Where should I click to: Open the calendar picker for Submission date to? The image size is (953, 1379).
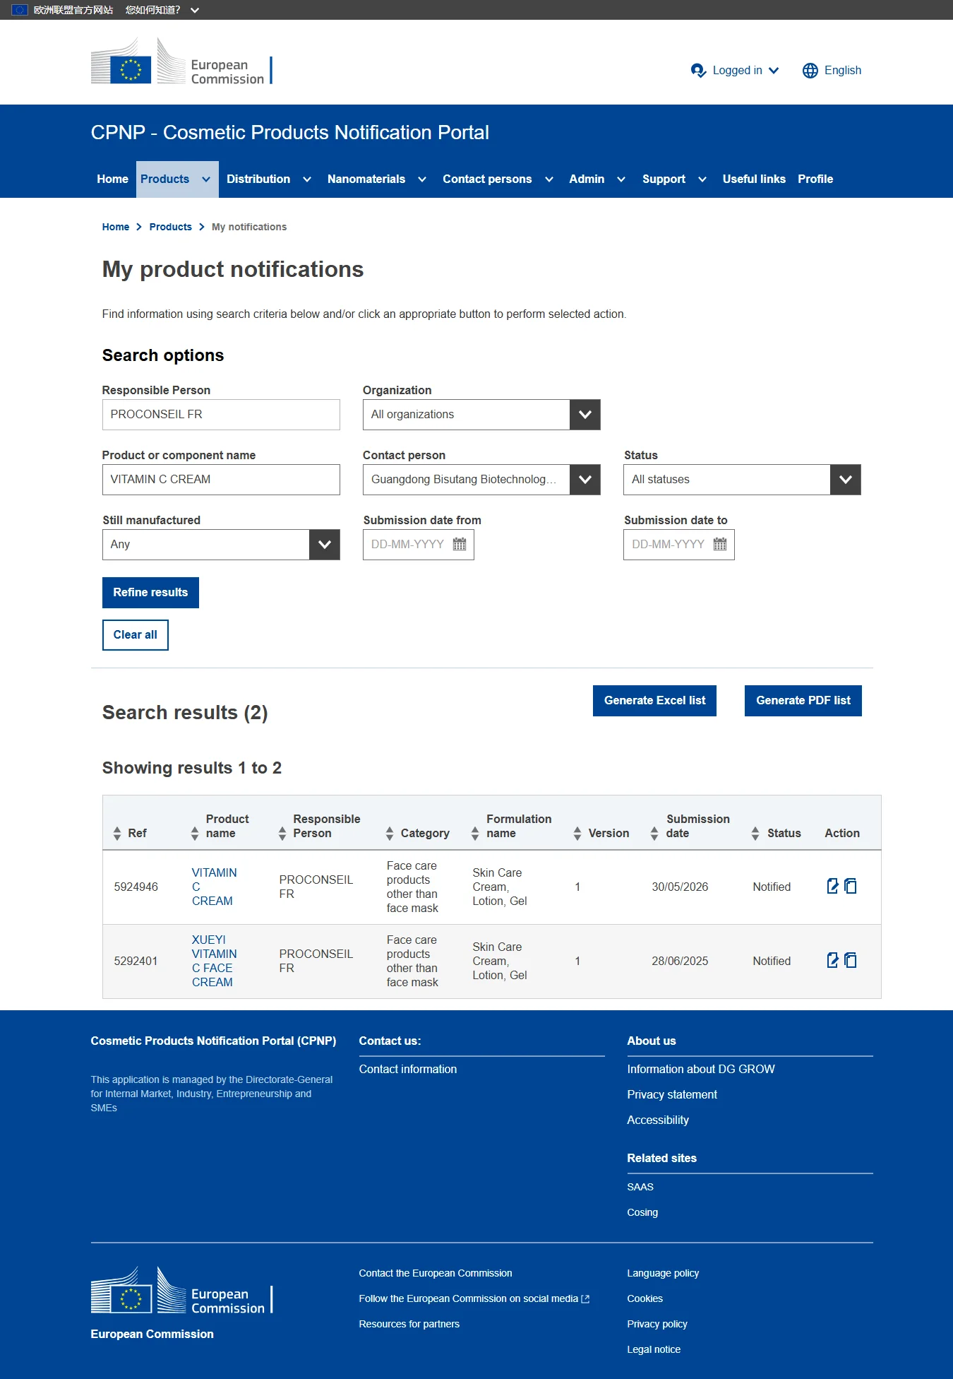coord(720,544)
